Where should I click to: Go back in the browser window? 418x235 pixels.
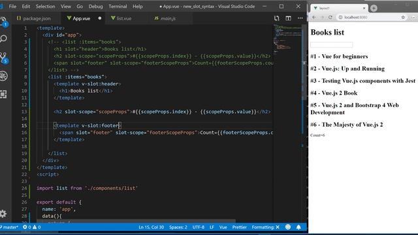314,18
